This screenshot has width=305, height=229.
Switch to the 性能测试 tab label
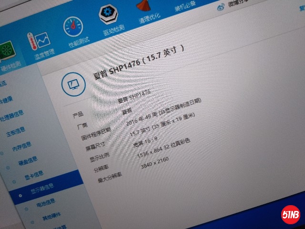pyautogui.click(x=79, y=42)
